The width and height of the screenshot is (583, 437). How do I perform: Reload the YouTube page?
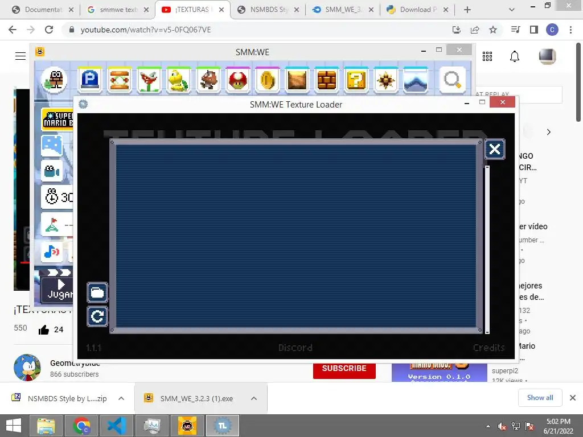pos(49,30)
